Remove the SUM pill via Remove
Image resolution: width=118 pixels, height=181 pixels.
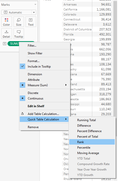(x=33, y=127)
